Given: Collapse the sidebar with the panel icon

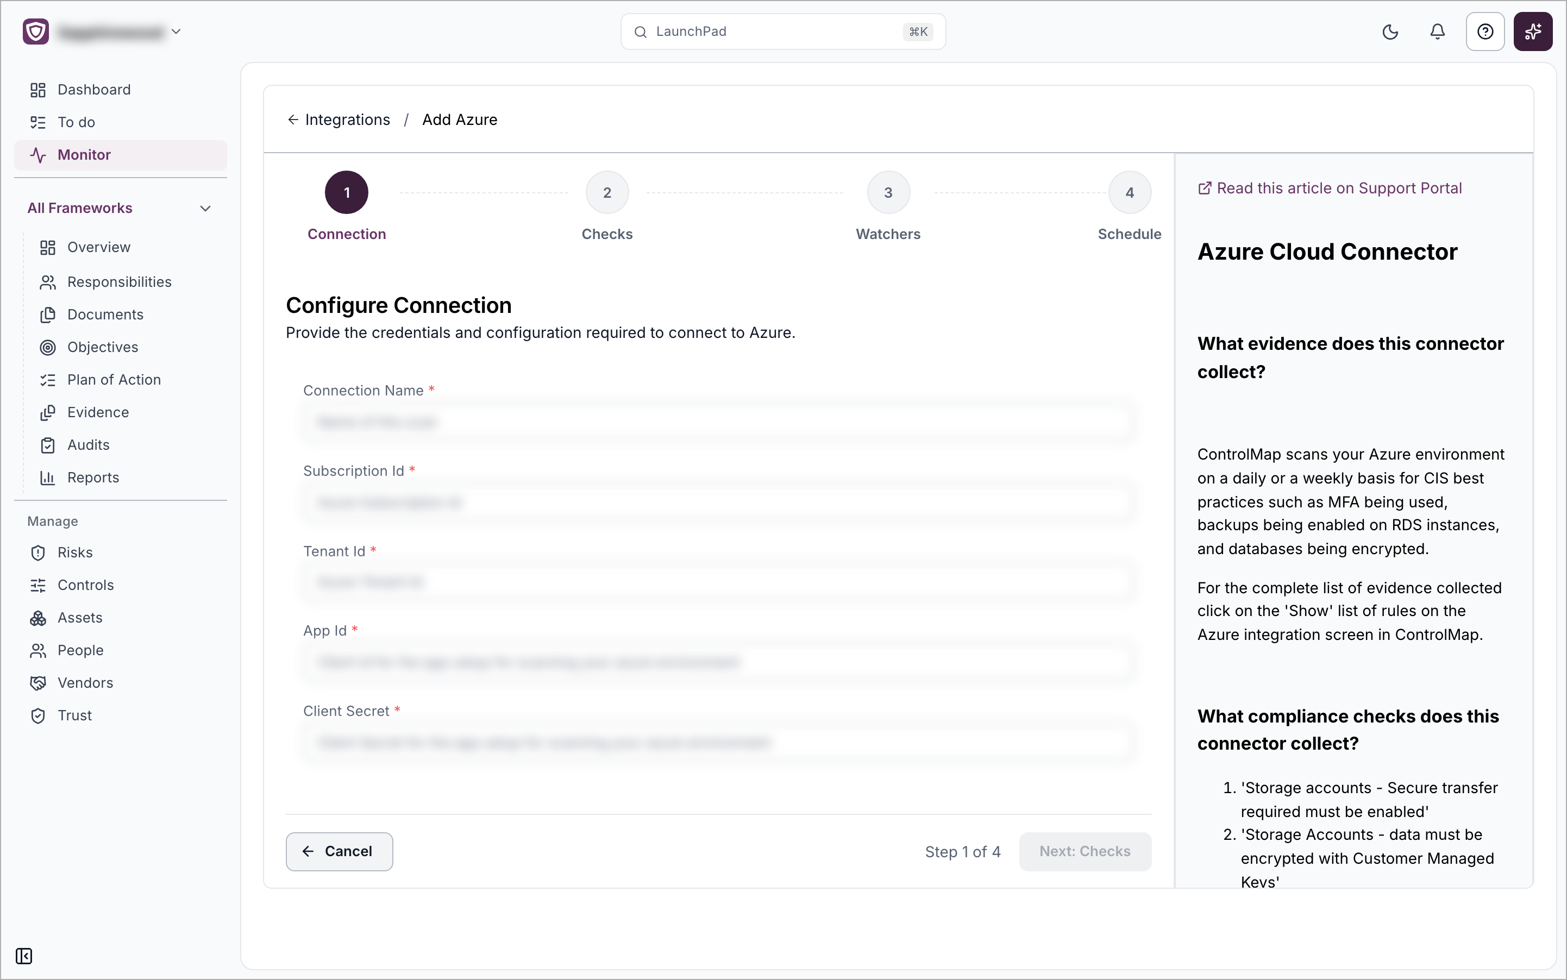Looking at the screenshot, I should pyautogui.click(x=24, y=956).
